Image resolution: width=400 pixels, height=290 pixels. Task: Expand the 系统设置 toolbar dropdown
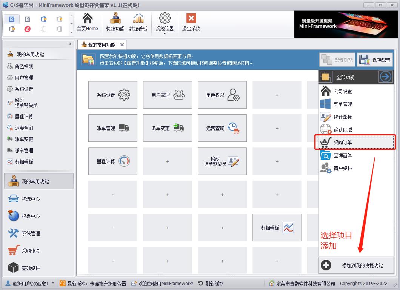click(165, 34)
